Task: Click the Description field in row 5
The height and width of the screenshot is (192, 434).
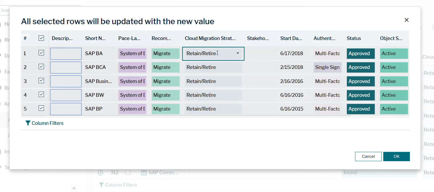Action: (x=66, y=109)
